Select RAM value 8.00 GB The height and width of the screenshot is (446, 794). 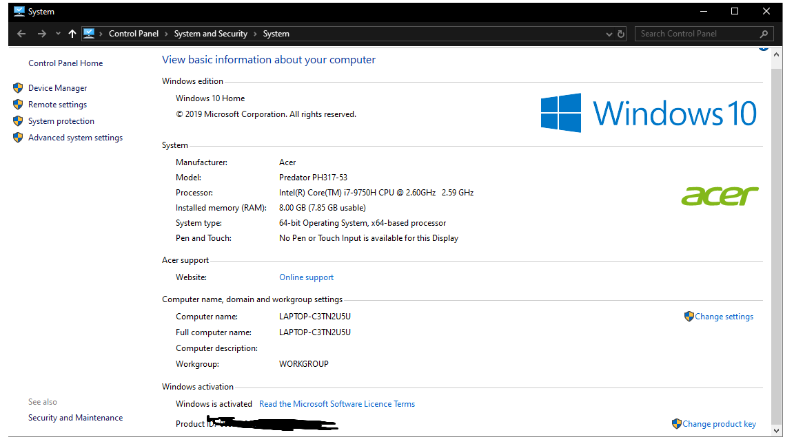pos(322,208)
